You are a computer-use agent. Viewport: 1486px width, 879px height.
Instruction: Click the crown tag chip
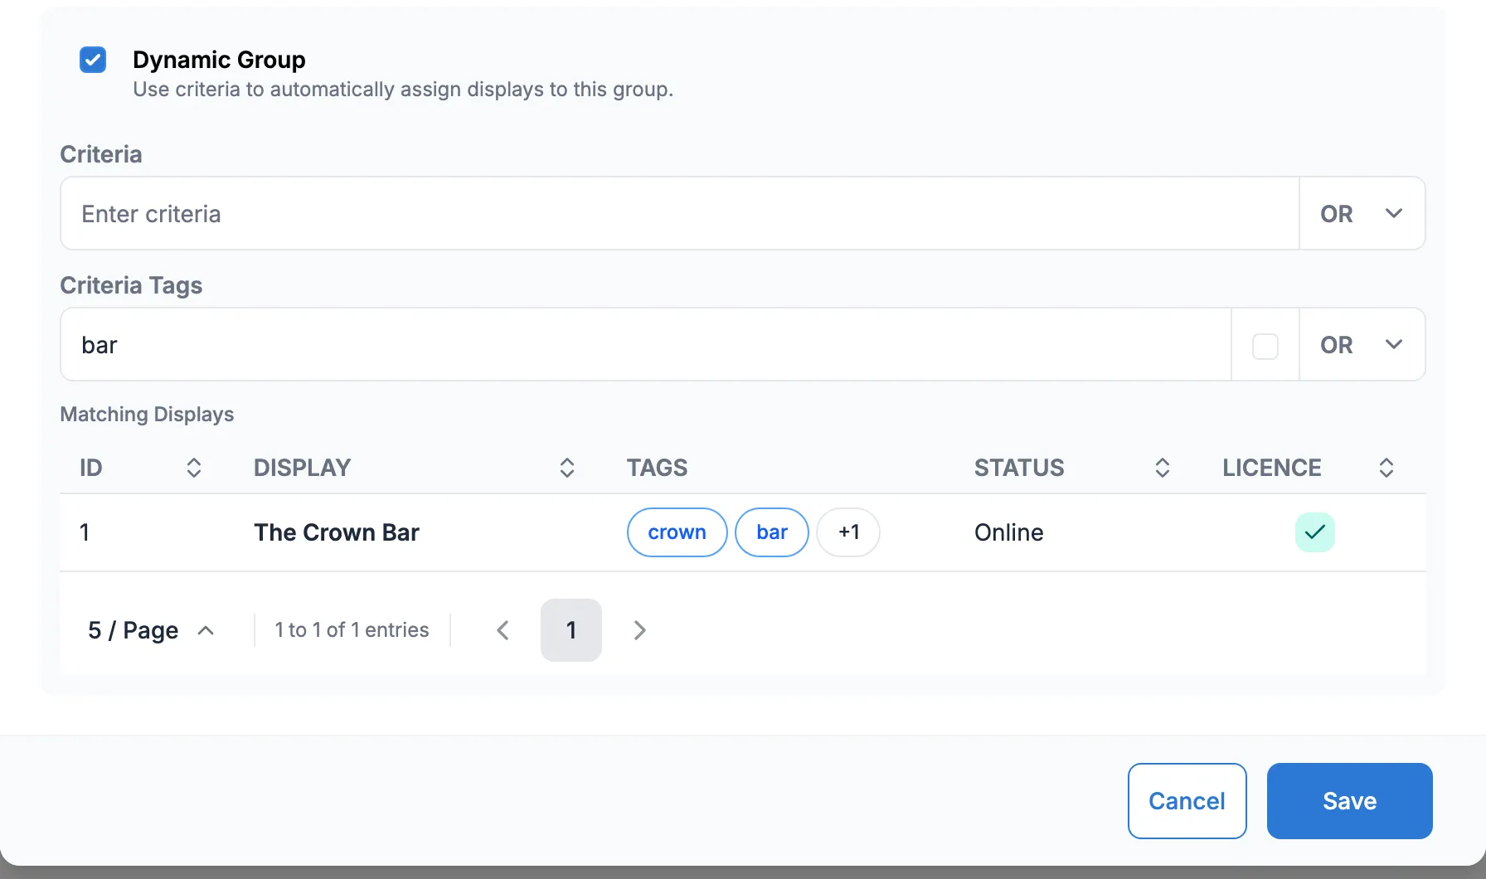[x=677, y=532]
